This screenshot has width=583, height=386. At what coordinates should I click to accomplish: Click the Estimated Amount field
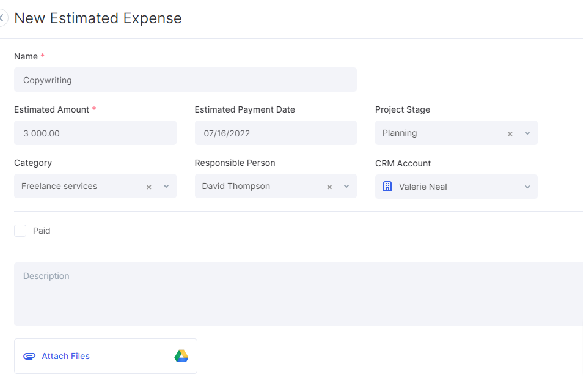(95, 133)
